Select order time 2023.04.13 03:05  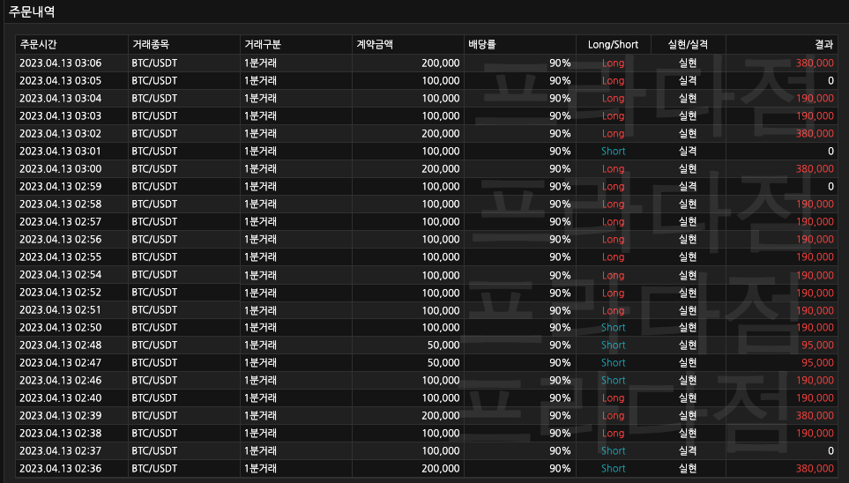point(61,81)
